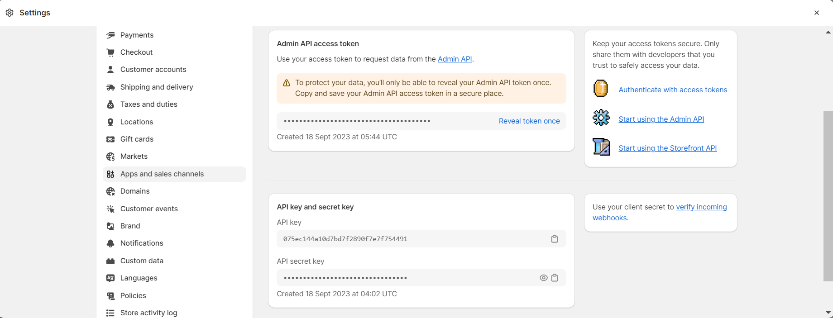Screen dimensions: 833x318
Task: Copy the API key to clipboard
Action: [x=555, y=239]
